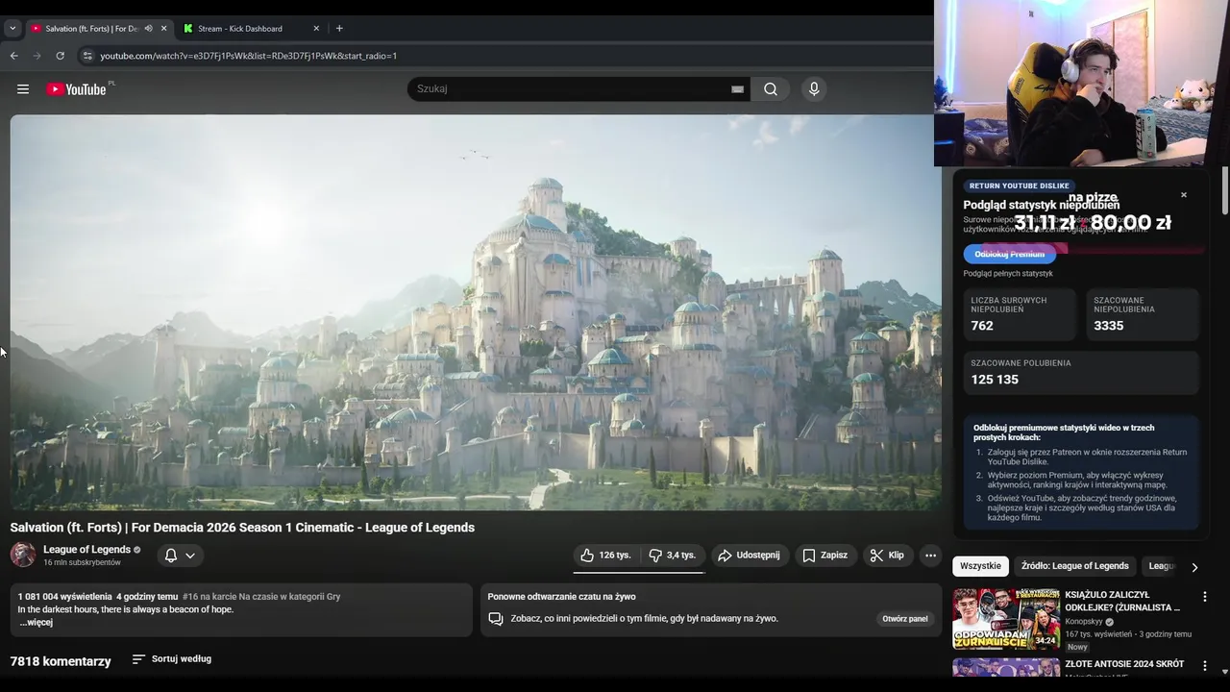Close the Kick Dashboard tab
The height and width of the screenshot is (692, 1230).
tap(316, 29)
